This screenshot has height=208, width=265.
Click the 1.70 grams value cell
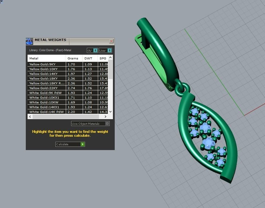(74, 64)
